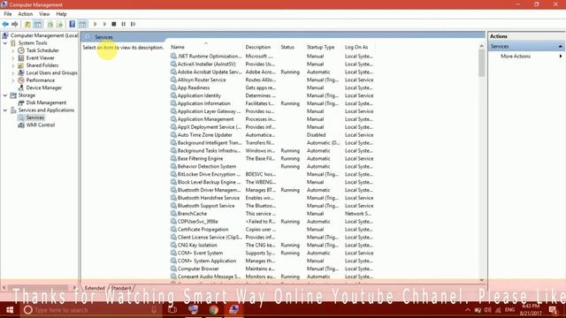Screen dimensions: 566x318
Task: Select the Auto Time Zone Updater service
Action: pyautogui.click(x=272, y=135)
